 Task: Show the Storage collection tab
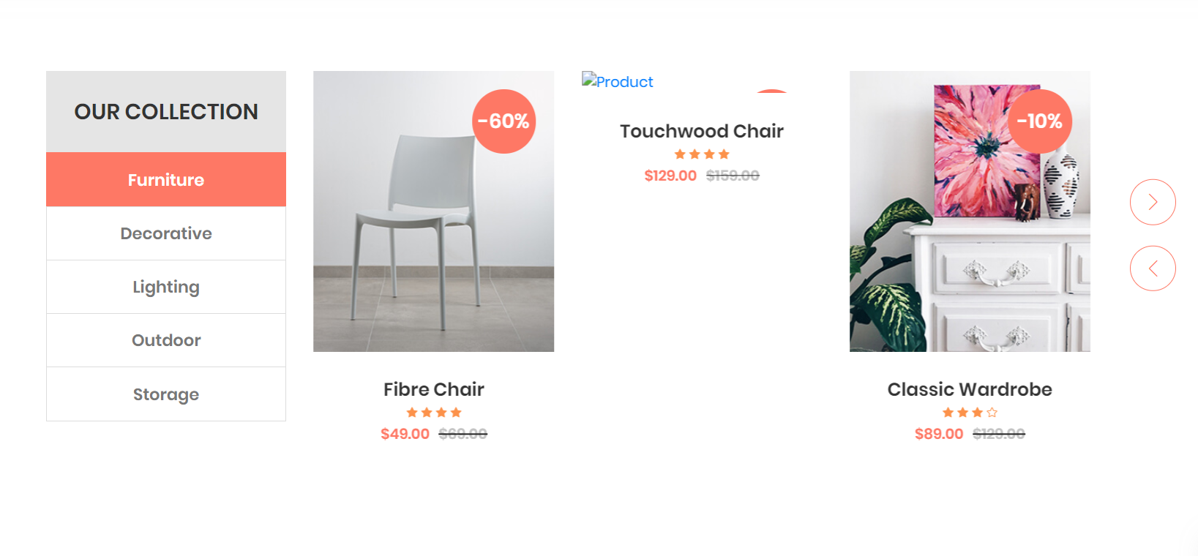pyautogui.click(x=166, y=394)
